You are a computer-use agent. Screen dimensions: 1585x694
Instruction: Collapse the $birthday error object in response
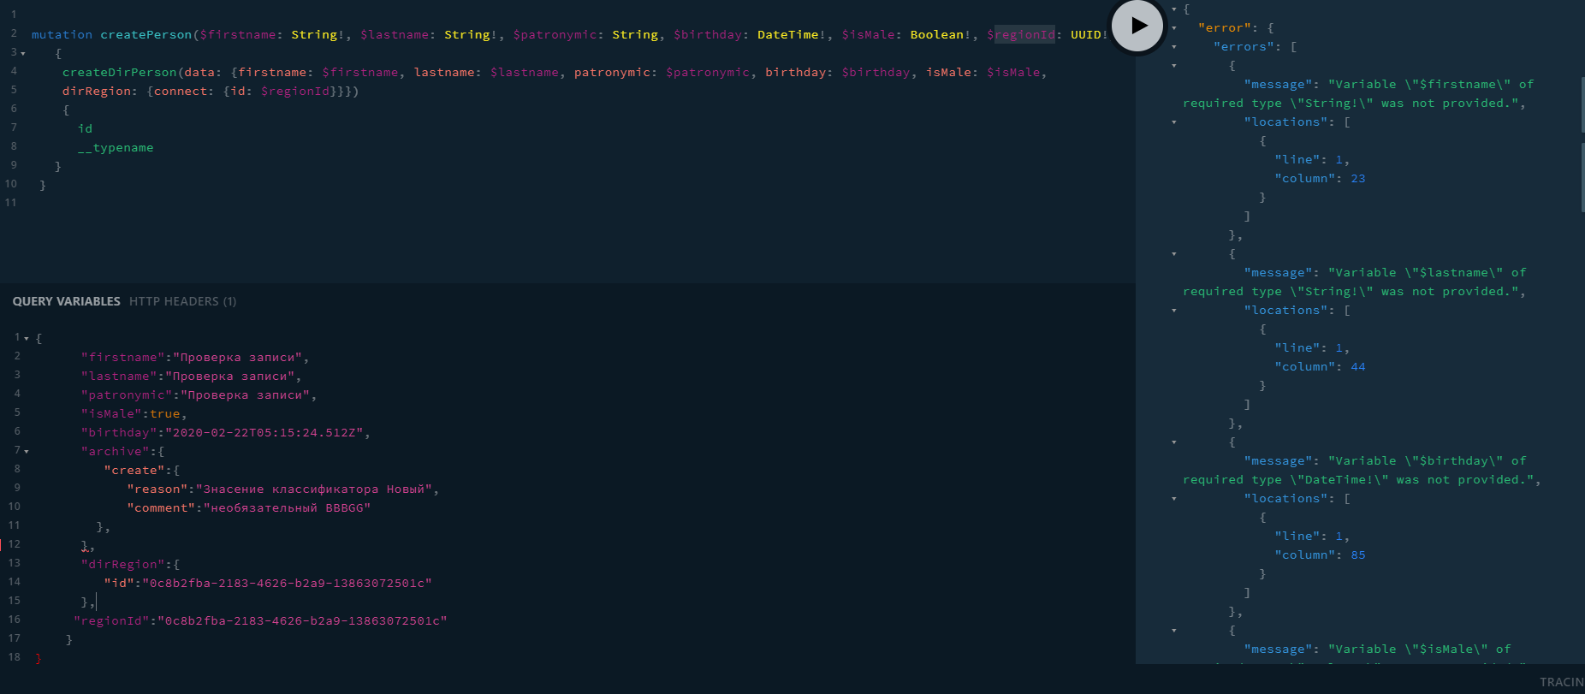coord(1174,442)
